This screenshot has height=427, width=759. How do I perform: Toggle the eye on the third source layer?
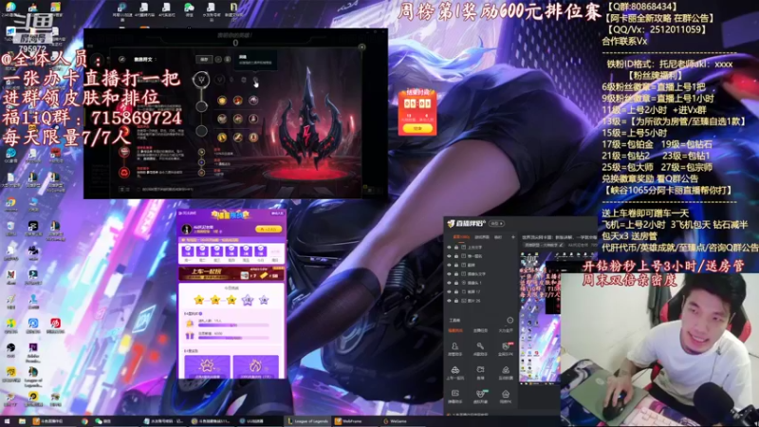click(x=449, y=265)
